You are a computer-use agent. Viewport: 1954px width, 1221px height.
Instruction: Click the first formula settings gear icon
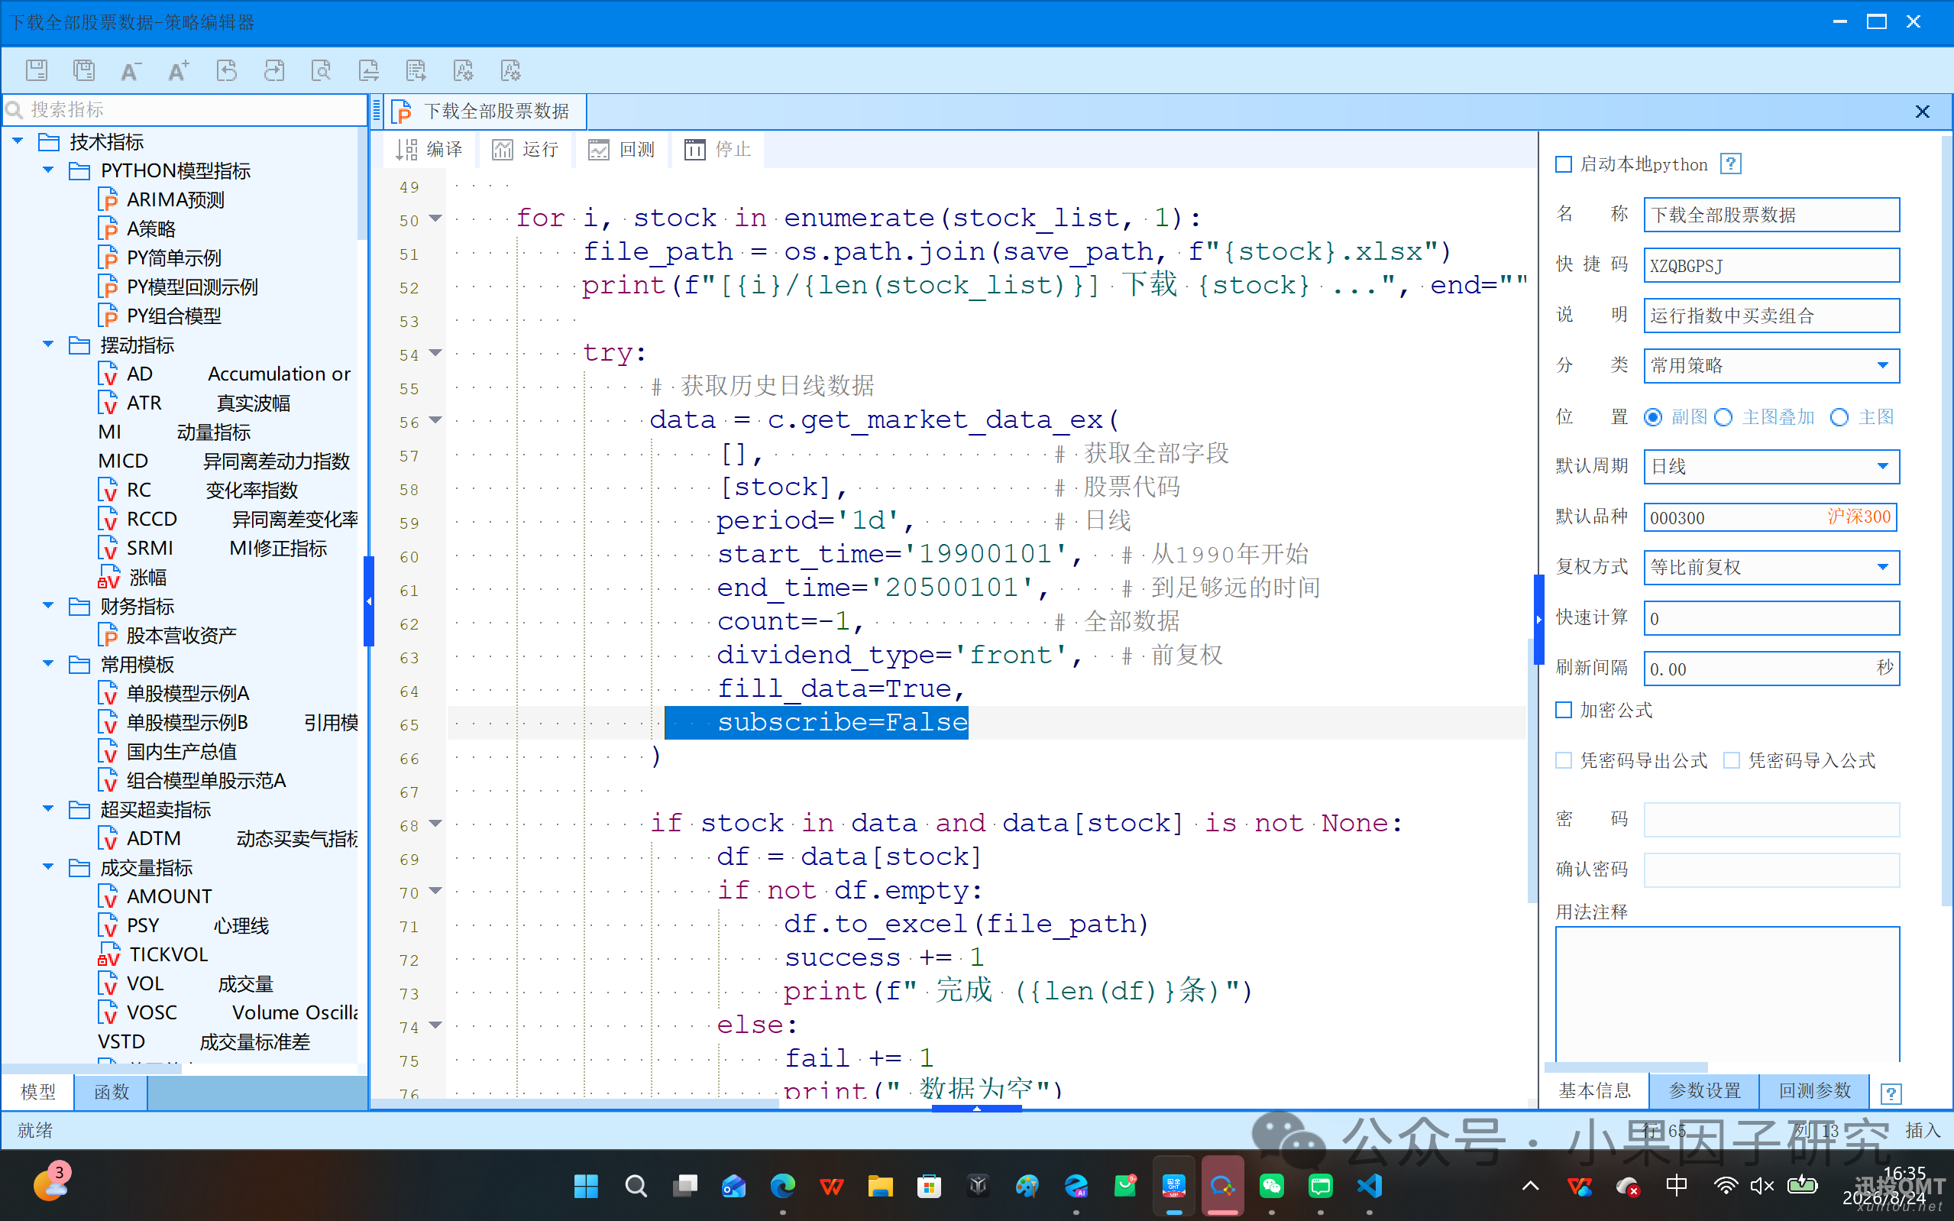tap(463, 70)
